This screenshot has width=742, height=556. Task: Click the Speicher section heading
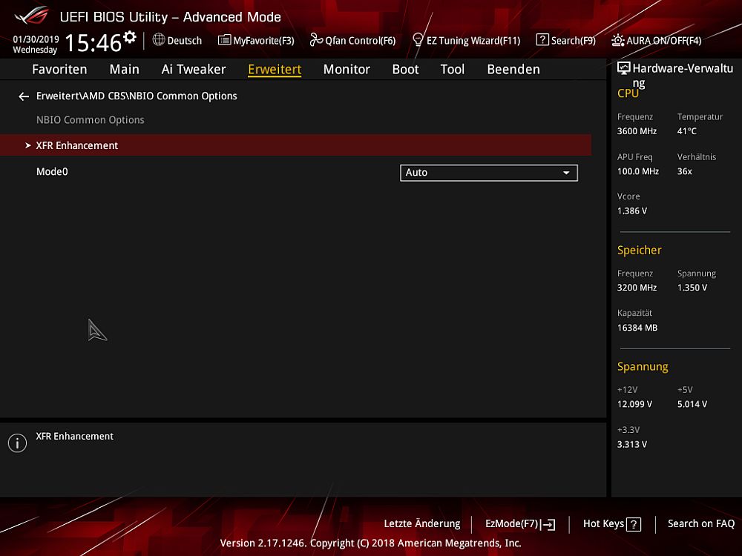click(x=640, y=250)
